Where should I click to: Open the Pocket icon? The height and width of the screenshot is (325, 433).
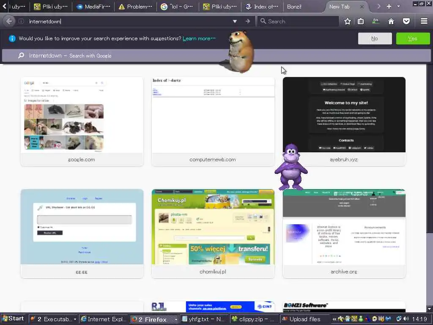(x=406, y=21)
